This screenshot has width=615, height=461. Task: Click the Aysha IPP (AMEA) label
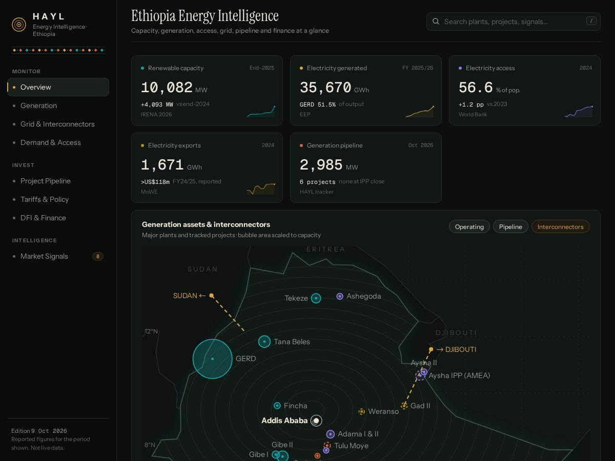coord(459,375)
